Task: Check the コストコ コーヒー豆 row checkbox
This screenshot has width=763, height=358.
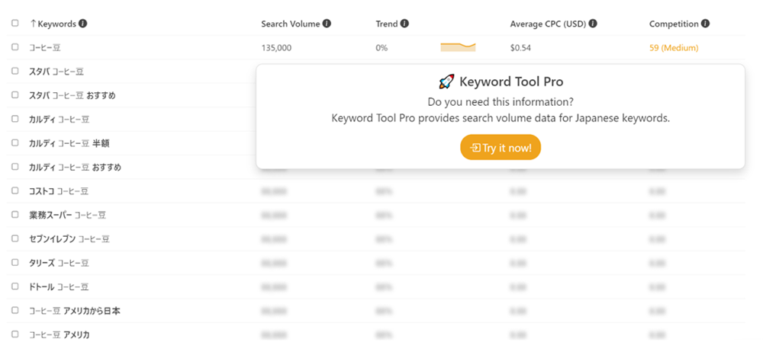Action: point(15,190)
